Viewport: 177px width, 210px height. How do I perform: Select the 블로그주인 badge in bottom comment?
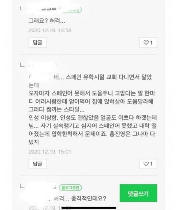[x=71, y=188]
